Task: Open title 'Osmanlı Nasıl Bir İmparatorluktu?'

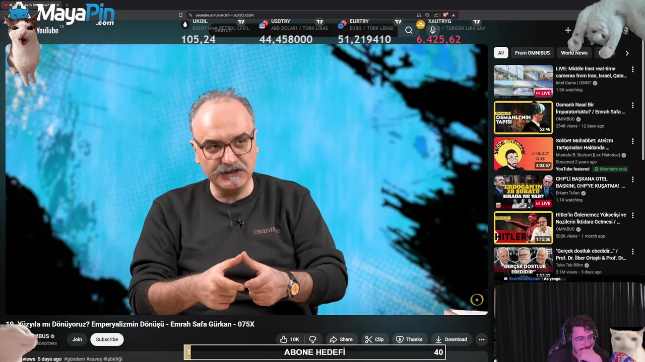Action: pos(591,108)
